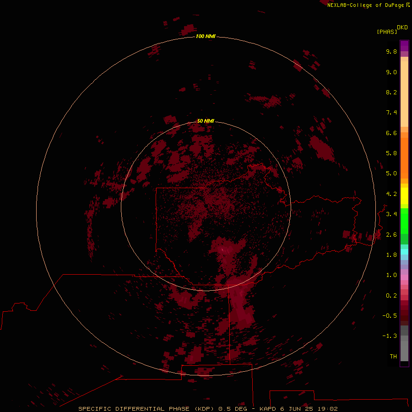Select the 0.2 scale value
This screenshot has width=412, height=412.
pyautogui.click(x=391, y=296)
